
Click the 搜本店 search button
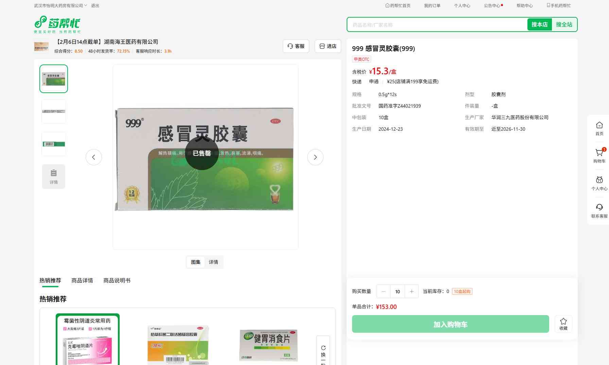539,24
